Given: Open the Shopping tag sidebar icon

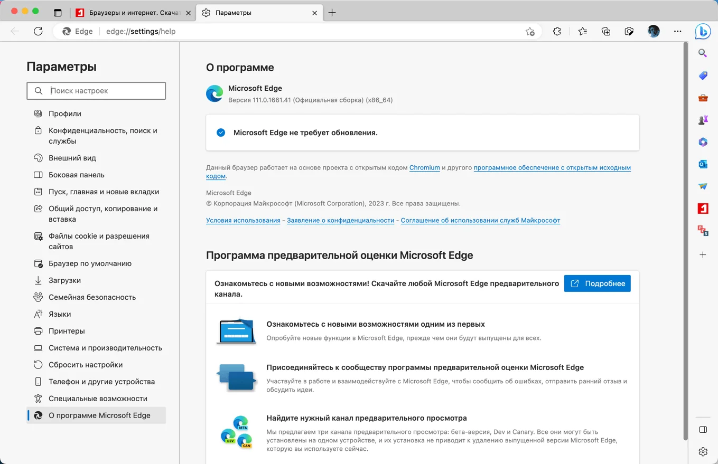Looking at the screenshot, I should (x=703, y=75).
